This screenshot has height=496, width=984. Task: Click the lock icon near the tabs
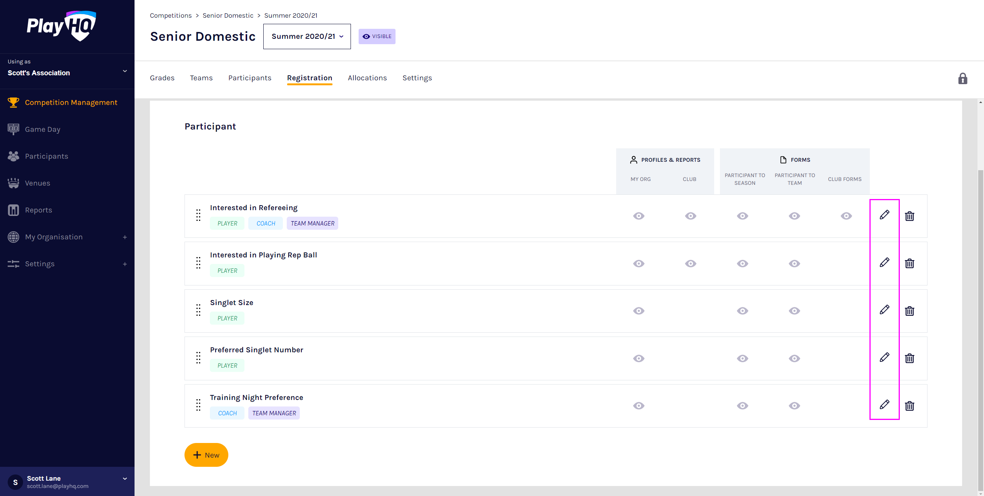[x=962, y=78]
